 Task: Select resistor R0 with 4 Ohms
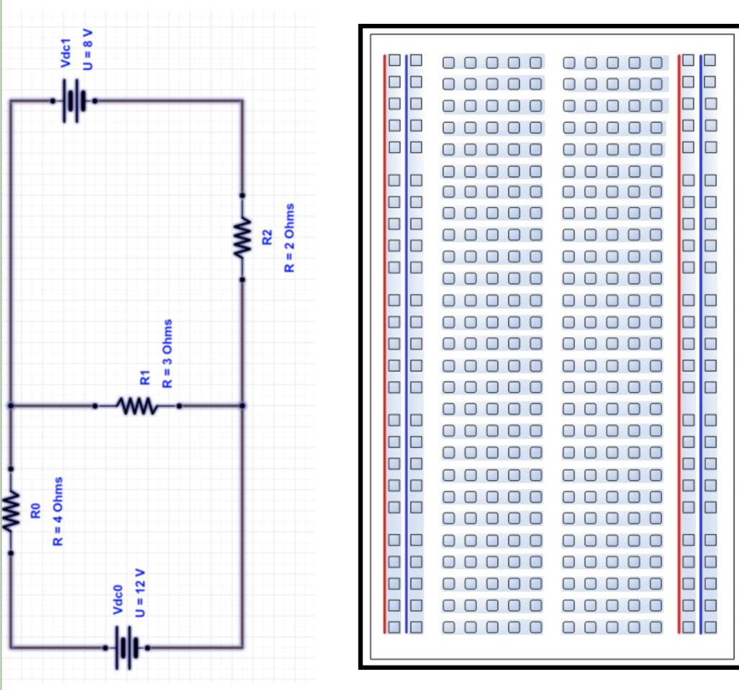click(x=10, y=510)
